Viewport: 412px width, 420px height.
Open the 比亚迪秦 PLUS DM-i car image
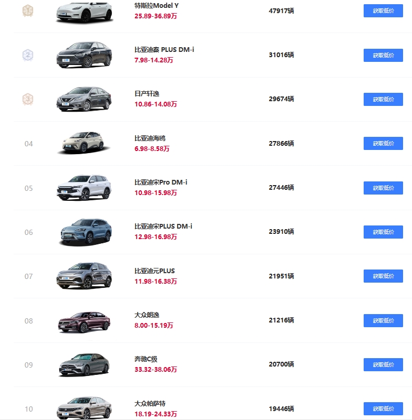[x=84, y=55]
